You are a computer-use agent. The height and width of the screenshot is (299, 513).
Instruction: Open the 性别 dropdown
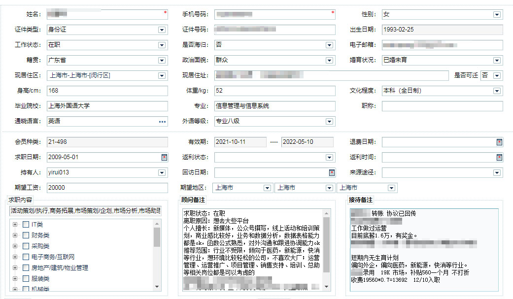point(497,14)
